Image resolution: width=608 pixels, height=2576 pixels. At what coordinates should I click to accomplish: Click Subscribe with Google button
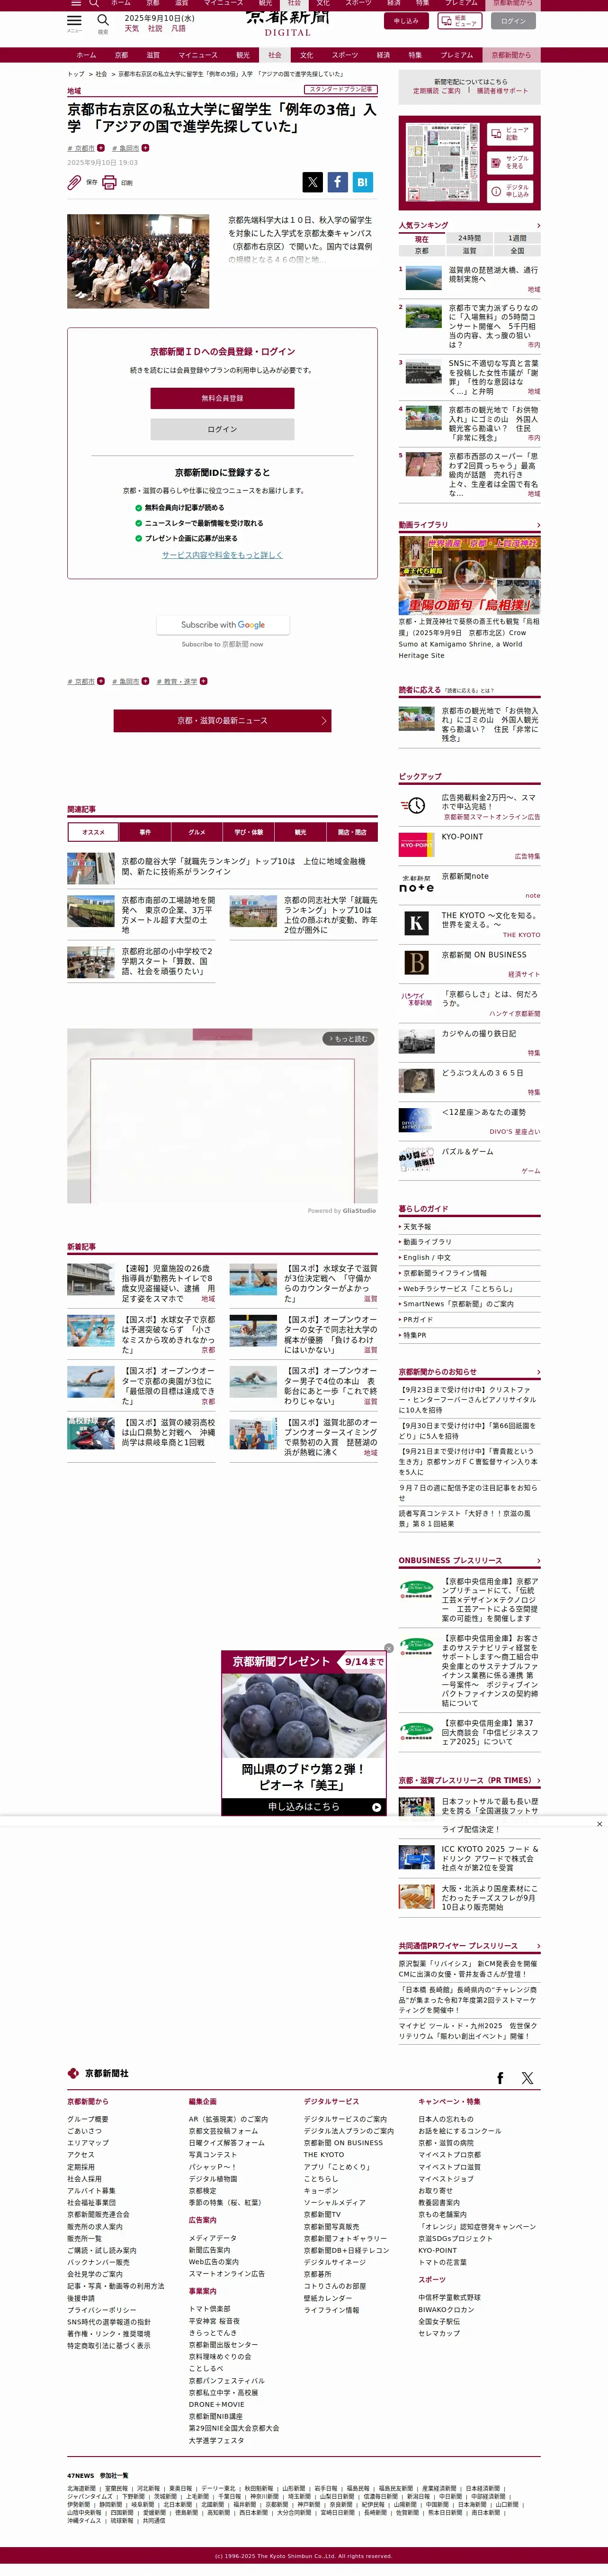(x=223, y=625)
